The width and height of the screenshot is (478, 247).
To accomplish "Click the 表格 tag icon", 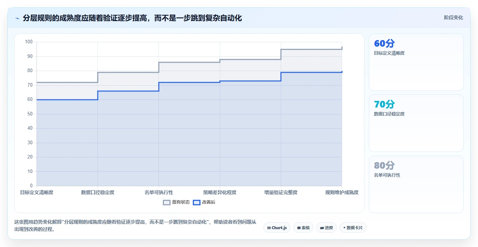I will (299, 228).
